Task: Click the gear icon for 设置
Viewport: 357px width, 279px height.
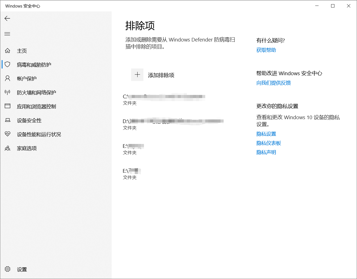Action: coord(8,269)
